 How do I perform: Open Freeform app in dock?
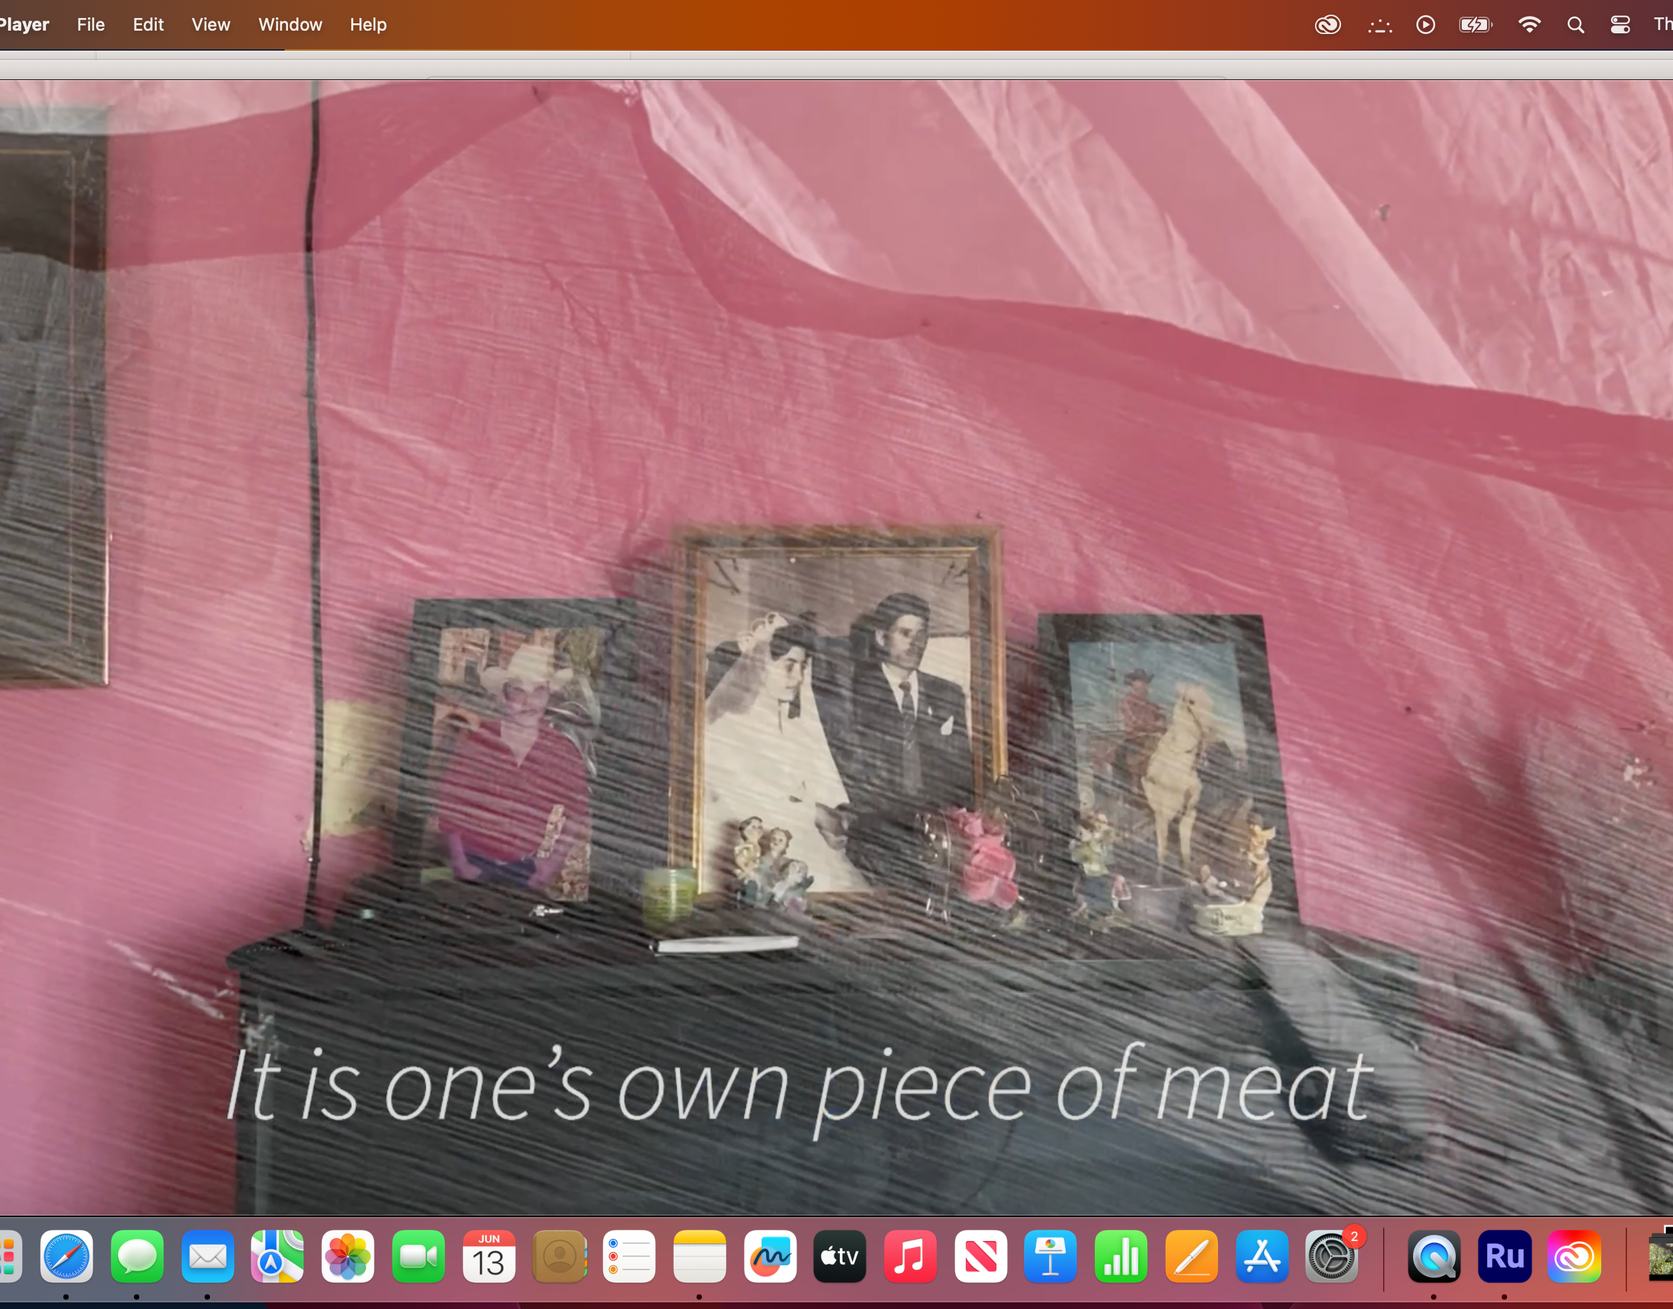(771, 1256)
